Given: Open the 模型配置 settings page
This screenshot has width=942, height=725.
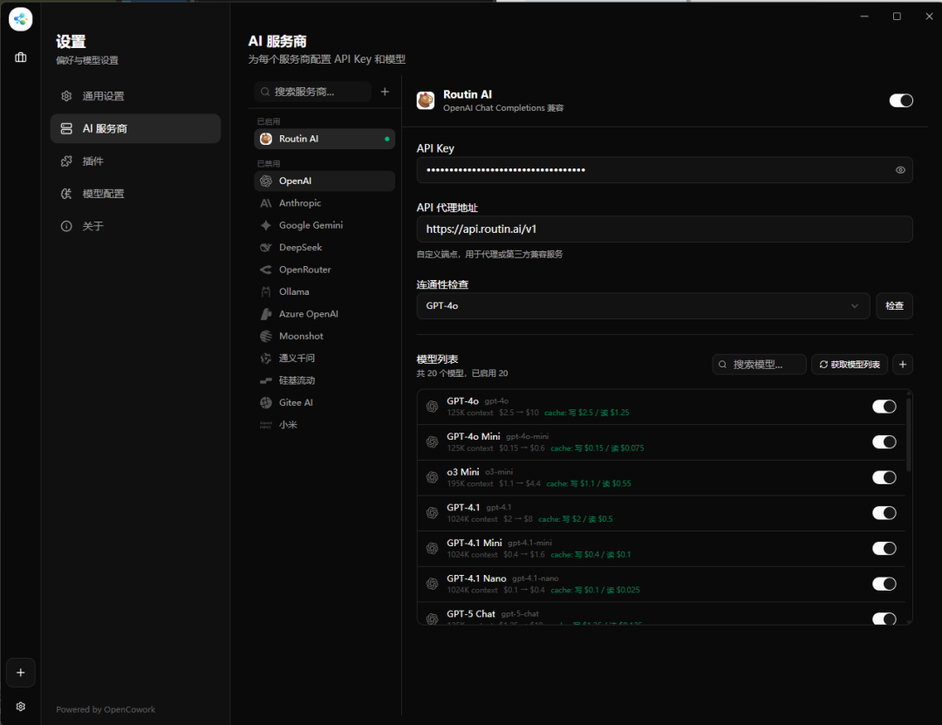Looking at the screenshot, I should 135,194.
